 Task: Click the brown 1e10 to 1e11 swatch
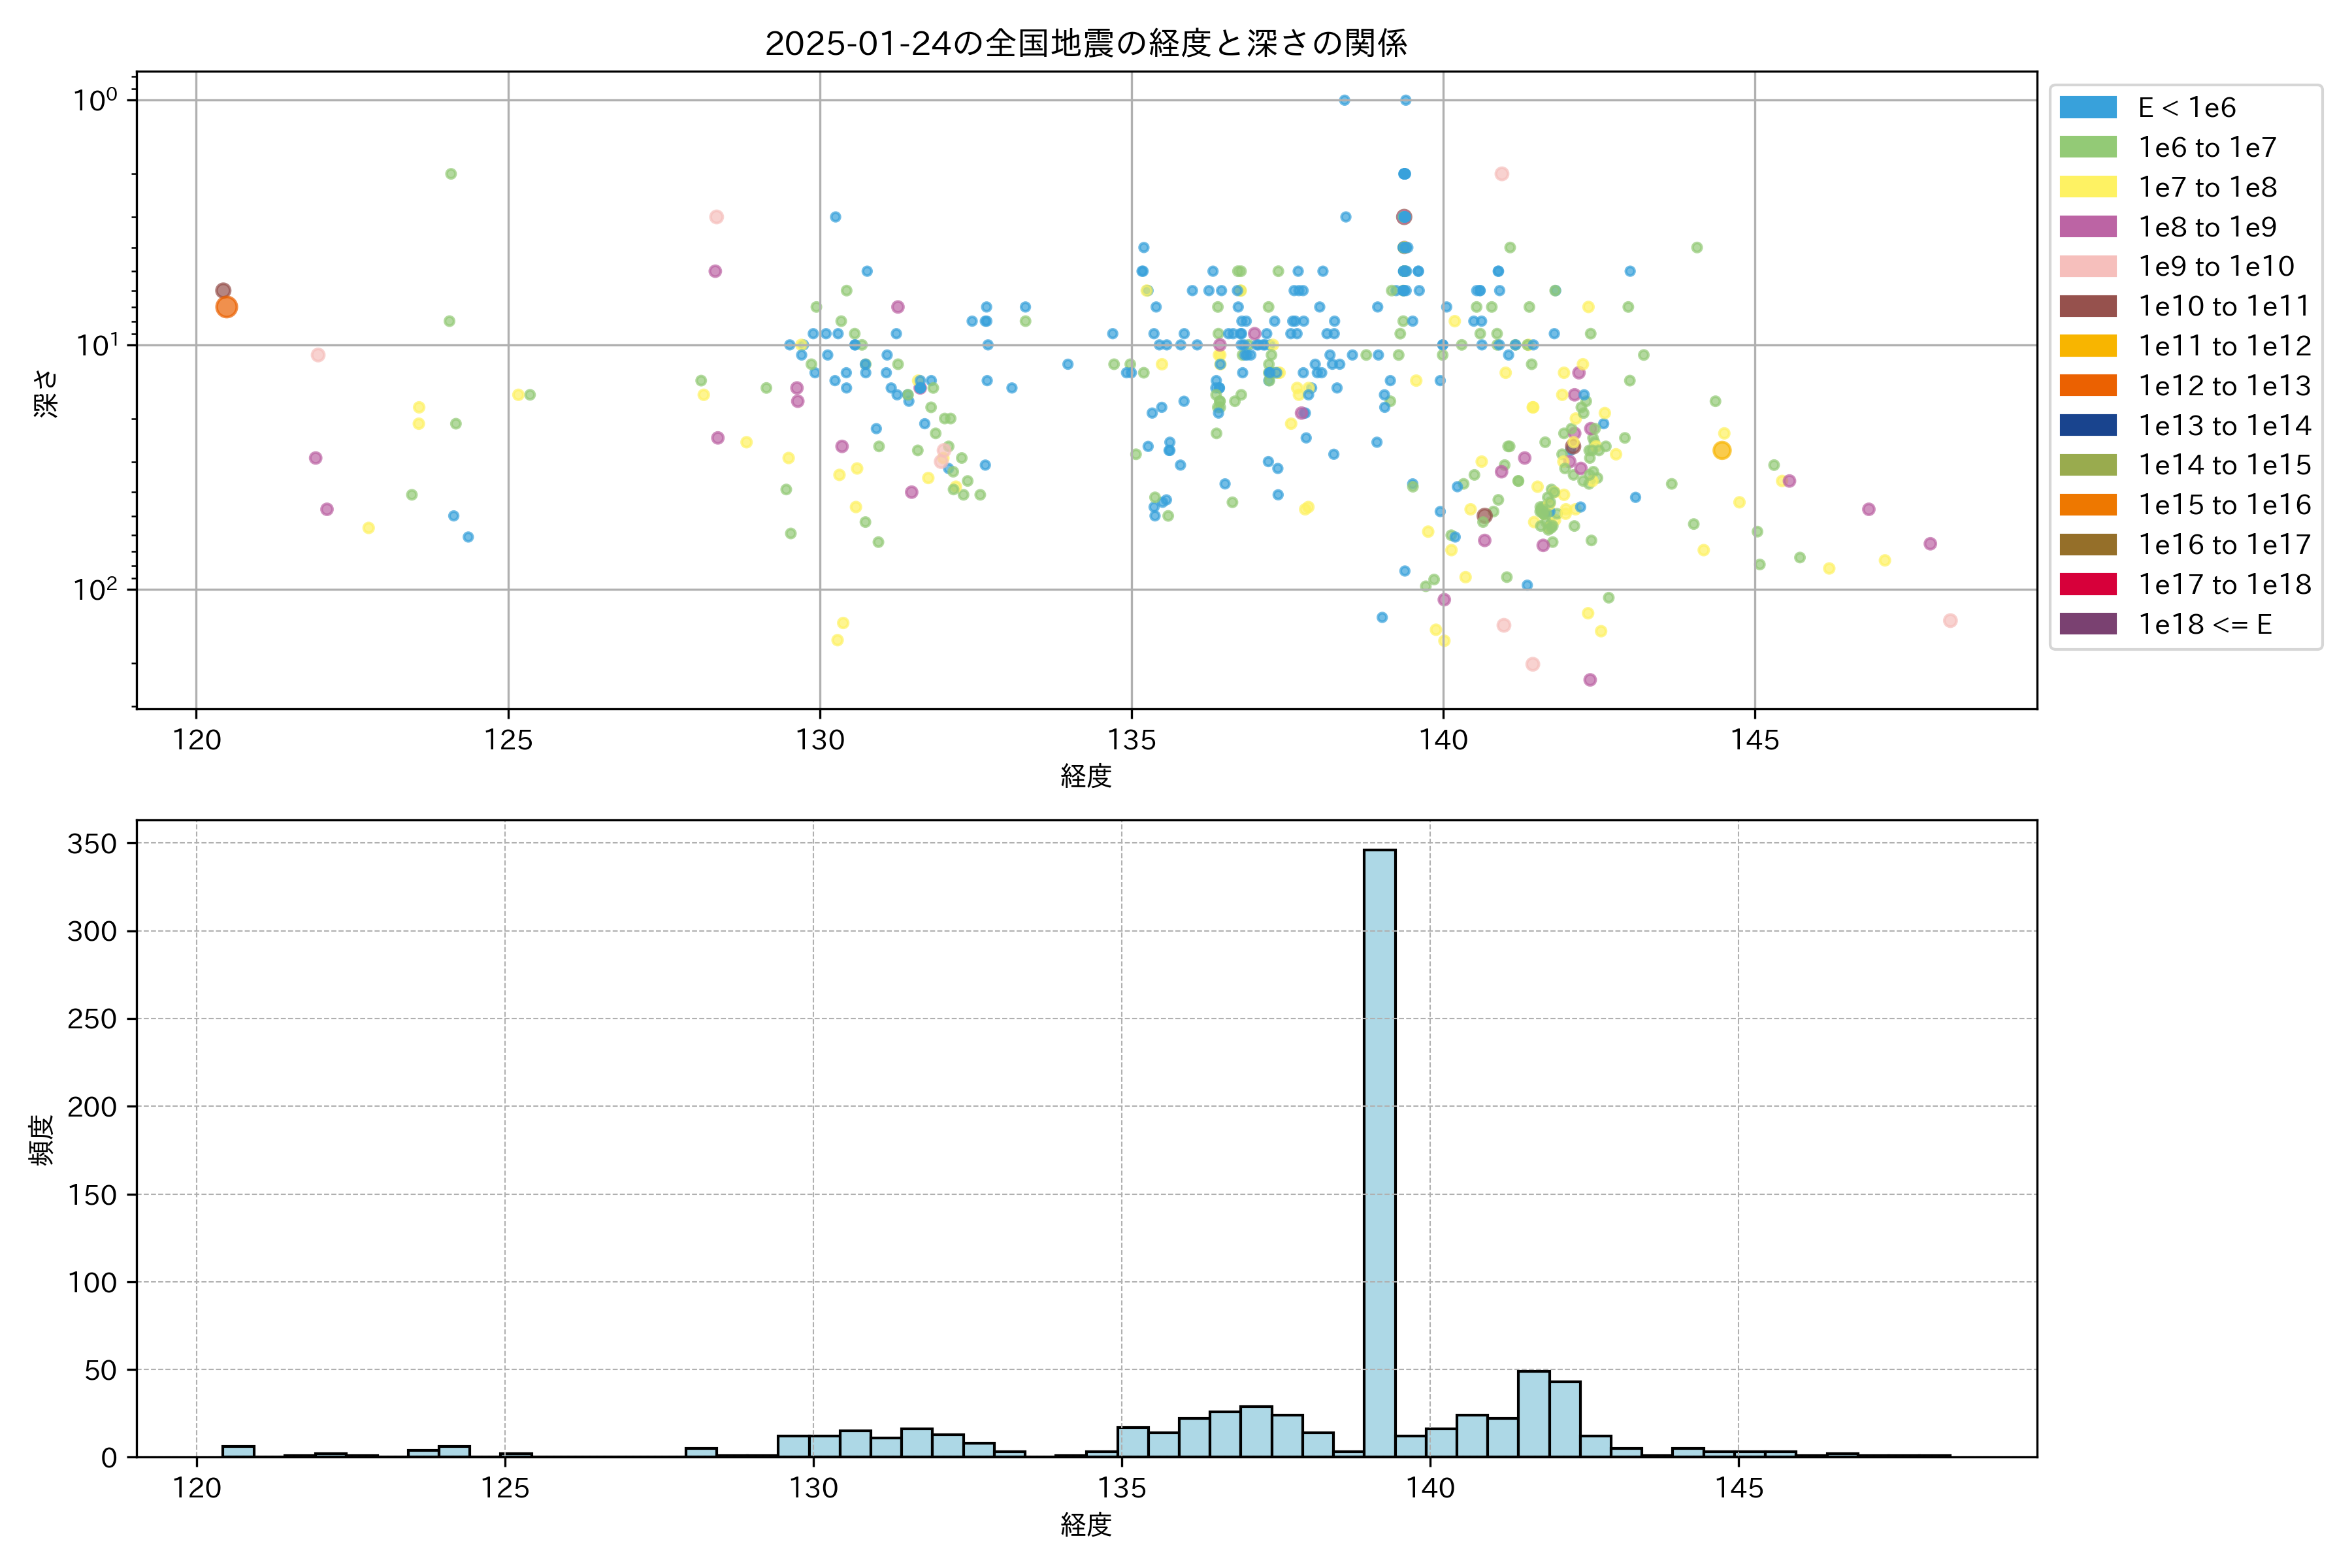[2088, 306]
